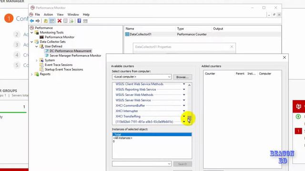Image resolution: width=305 pixels, height=171 pixels.
Task: Click the Computer column in Added counters
Action: (265, 74)
